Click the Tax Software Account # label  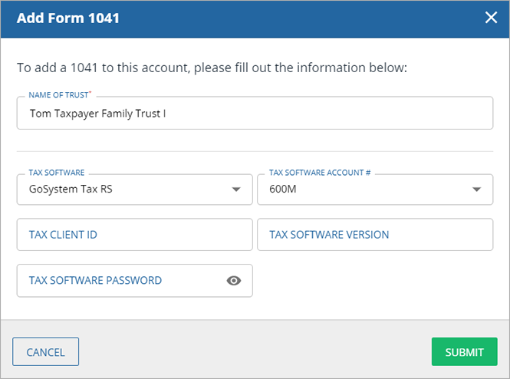tap(320, 173)
